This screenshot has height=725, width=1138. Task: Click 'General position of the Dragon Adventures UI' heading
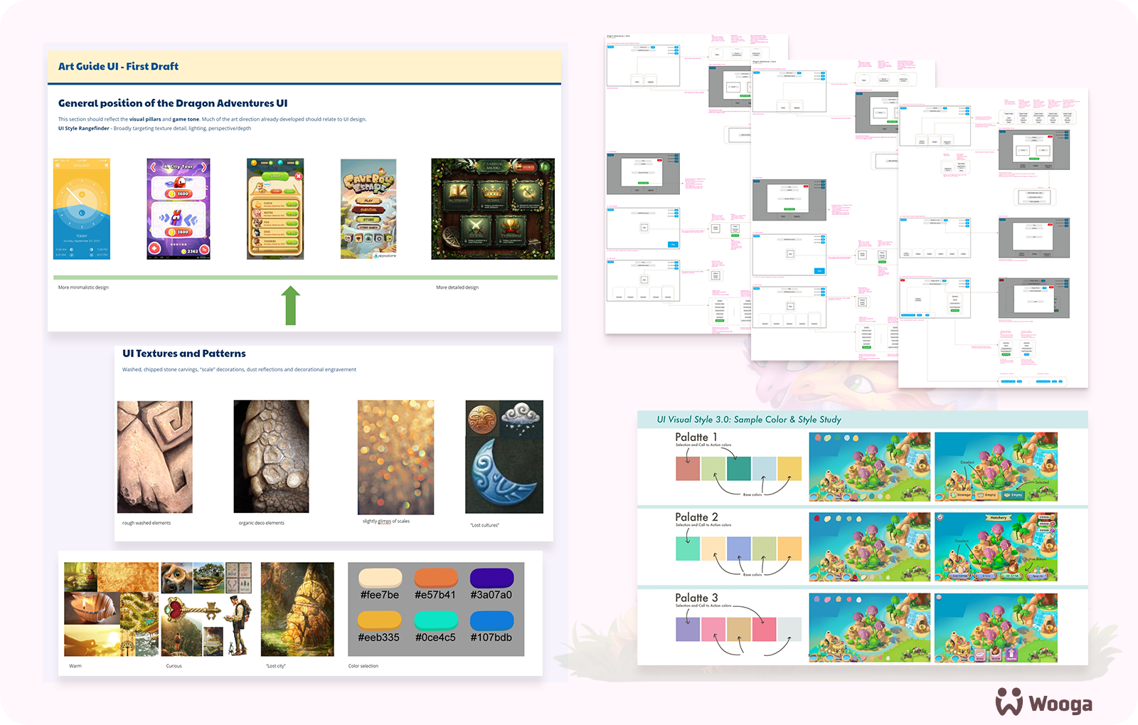(173, 103)
